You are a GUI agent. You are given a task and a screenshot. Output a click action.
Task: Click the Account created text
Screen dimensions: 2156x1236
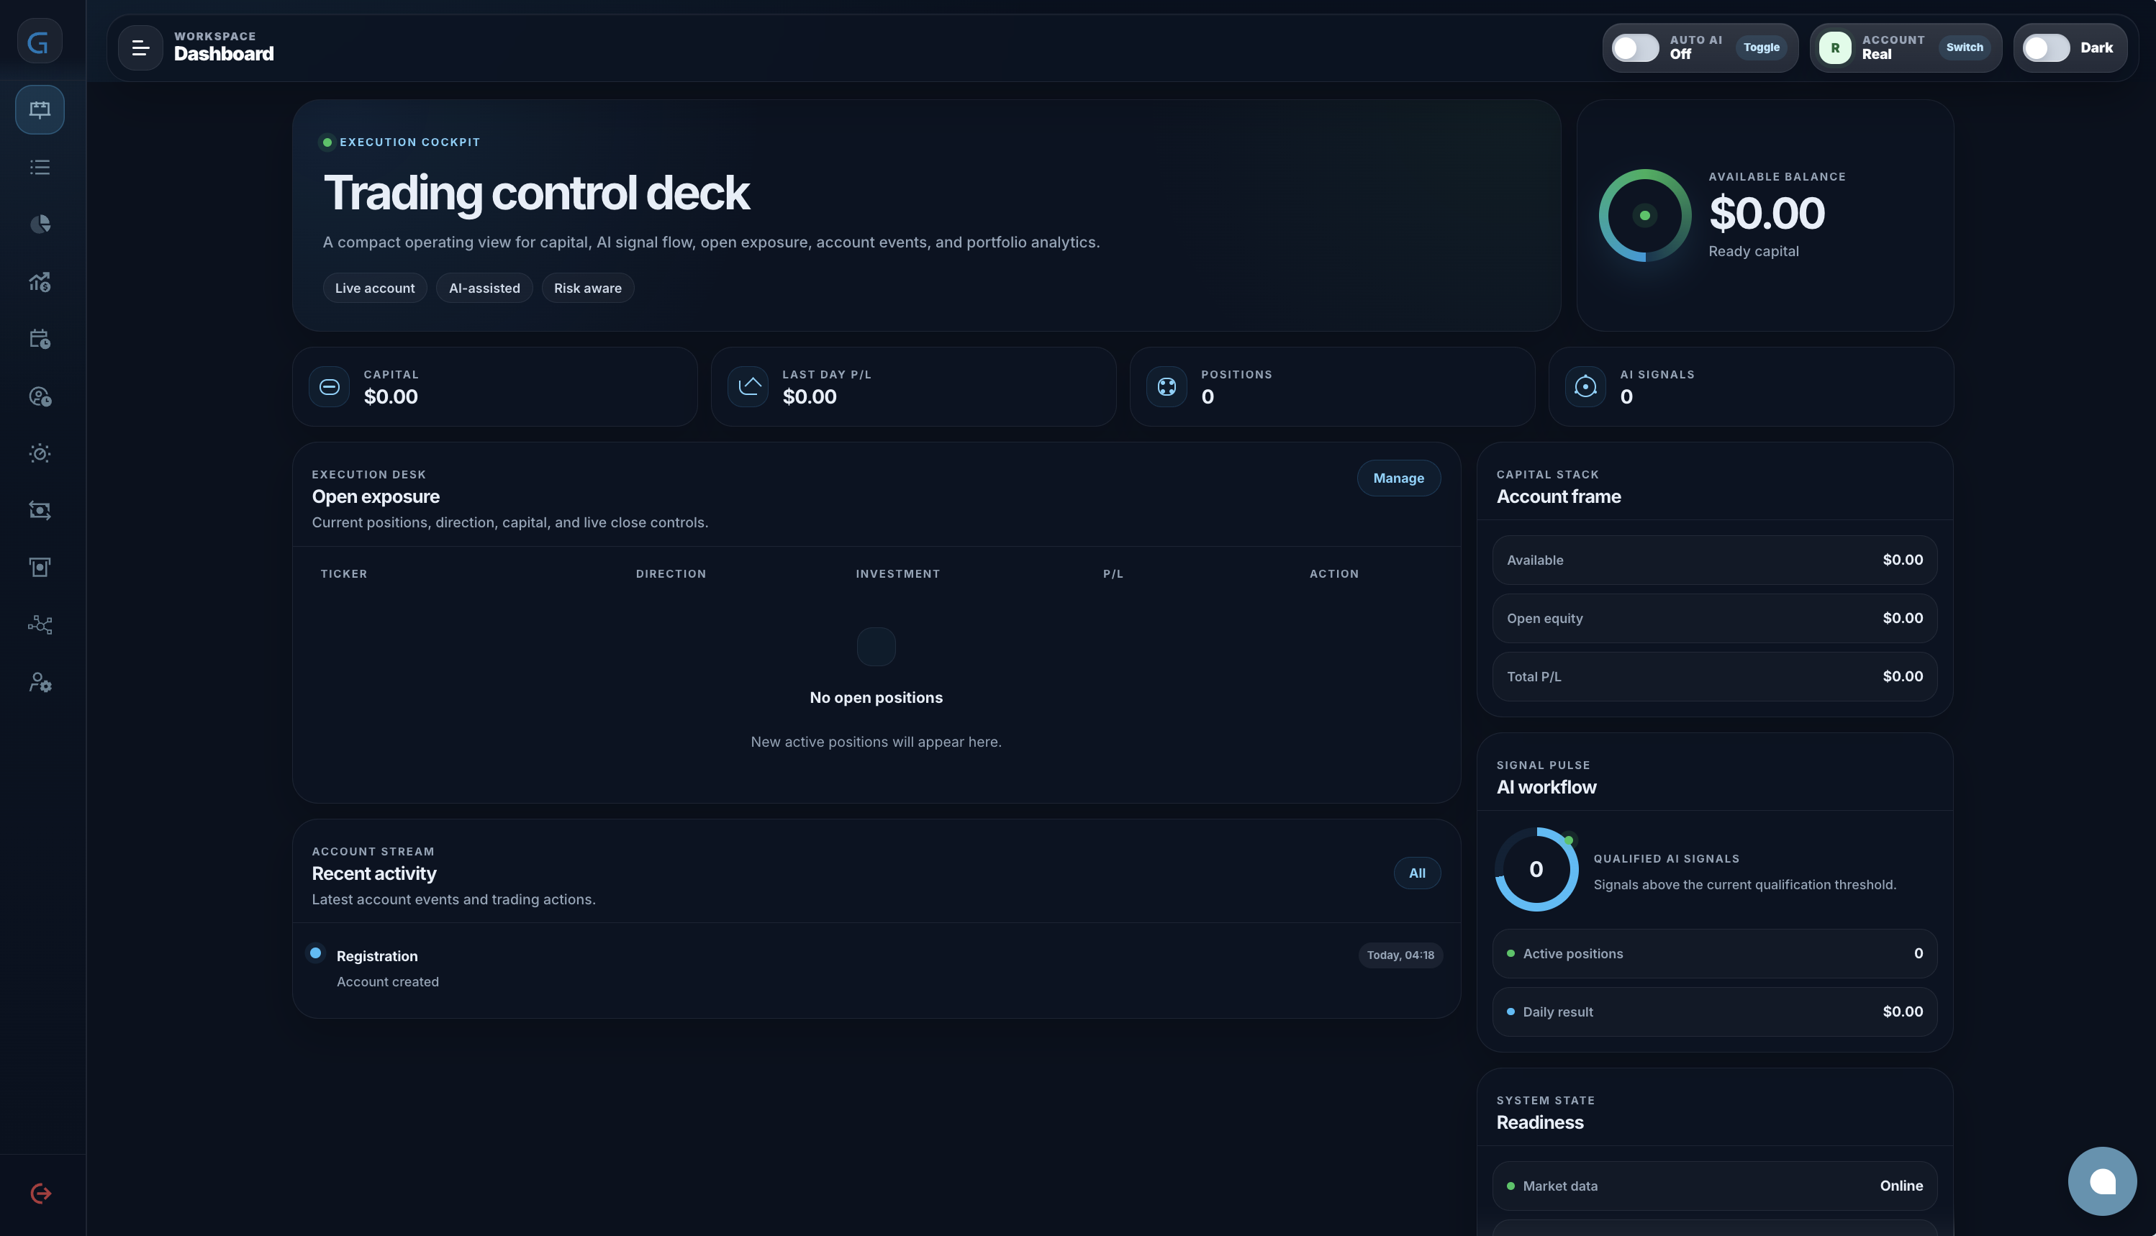click(387, 981)
